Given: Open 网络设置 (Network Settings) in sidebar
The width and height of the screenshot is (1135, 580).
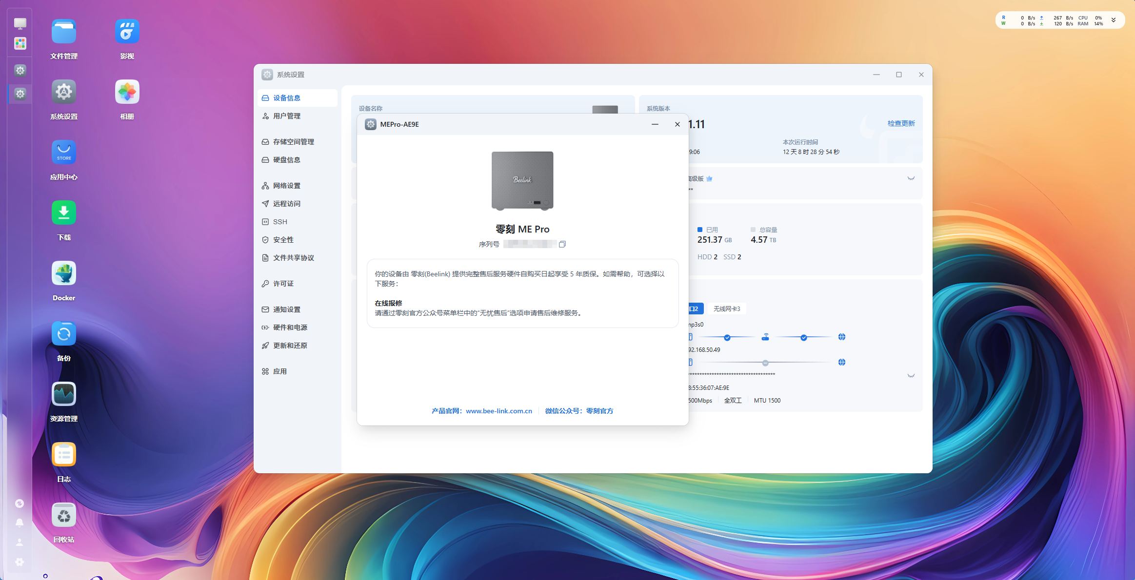Looking at the screenshot, I should (287, 185).
